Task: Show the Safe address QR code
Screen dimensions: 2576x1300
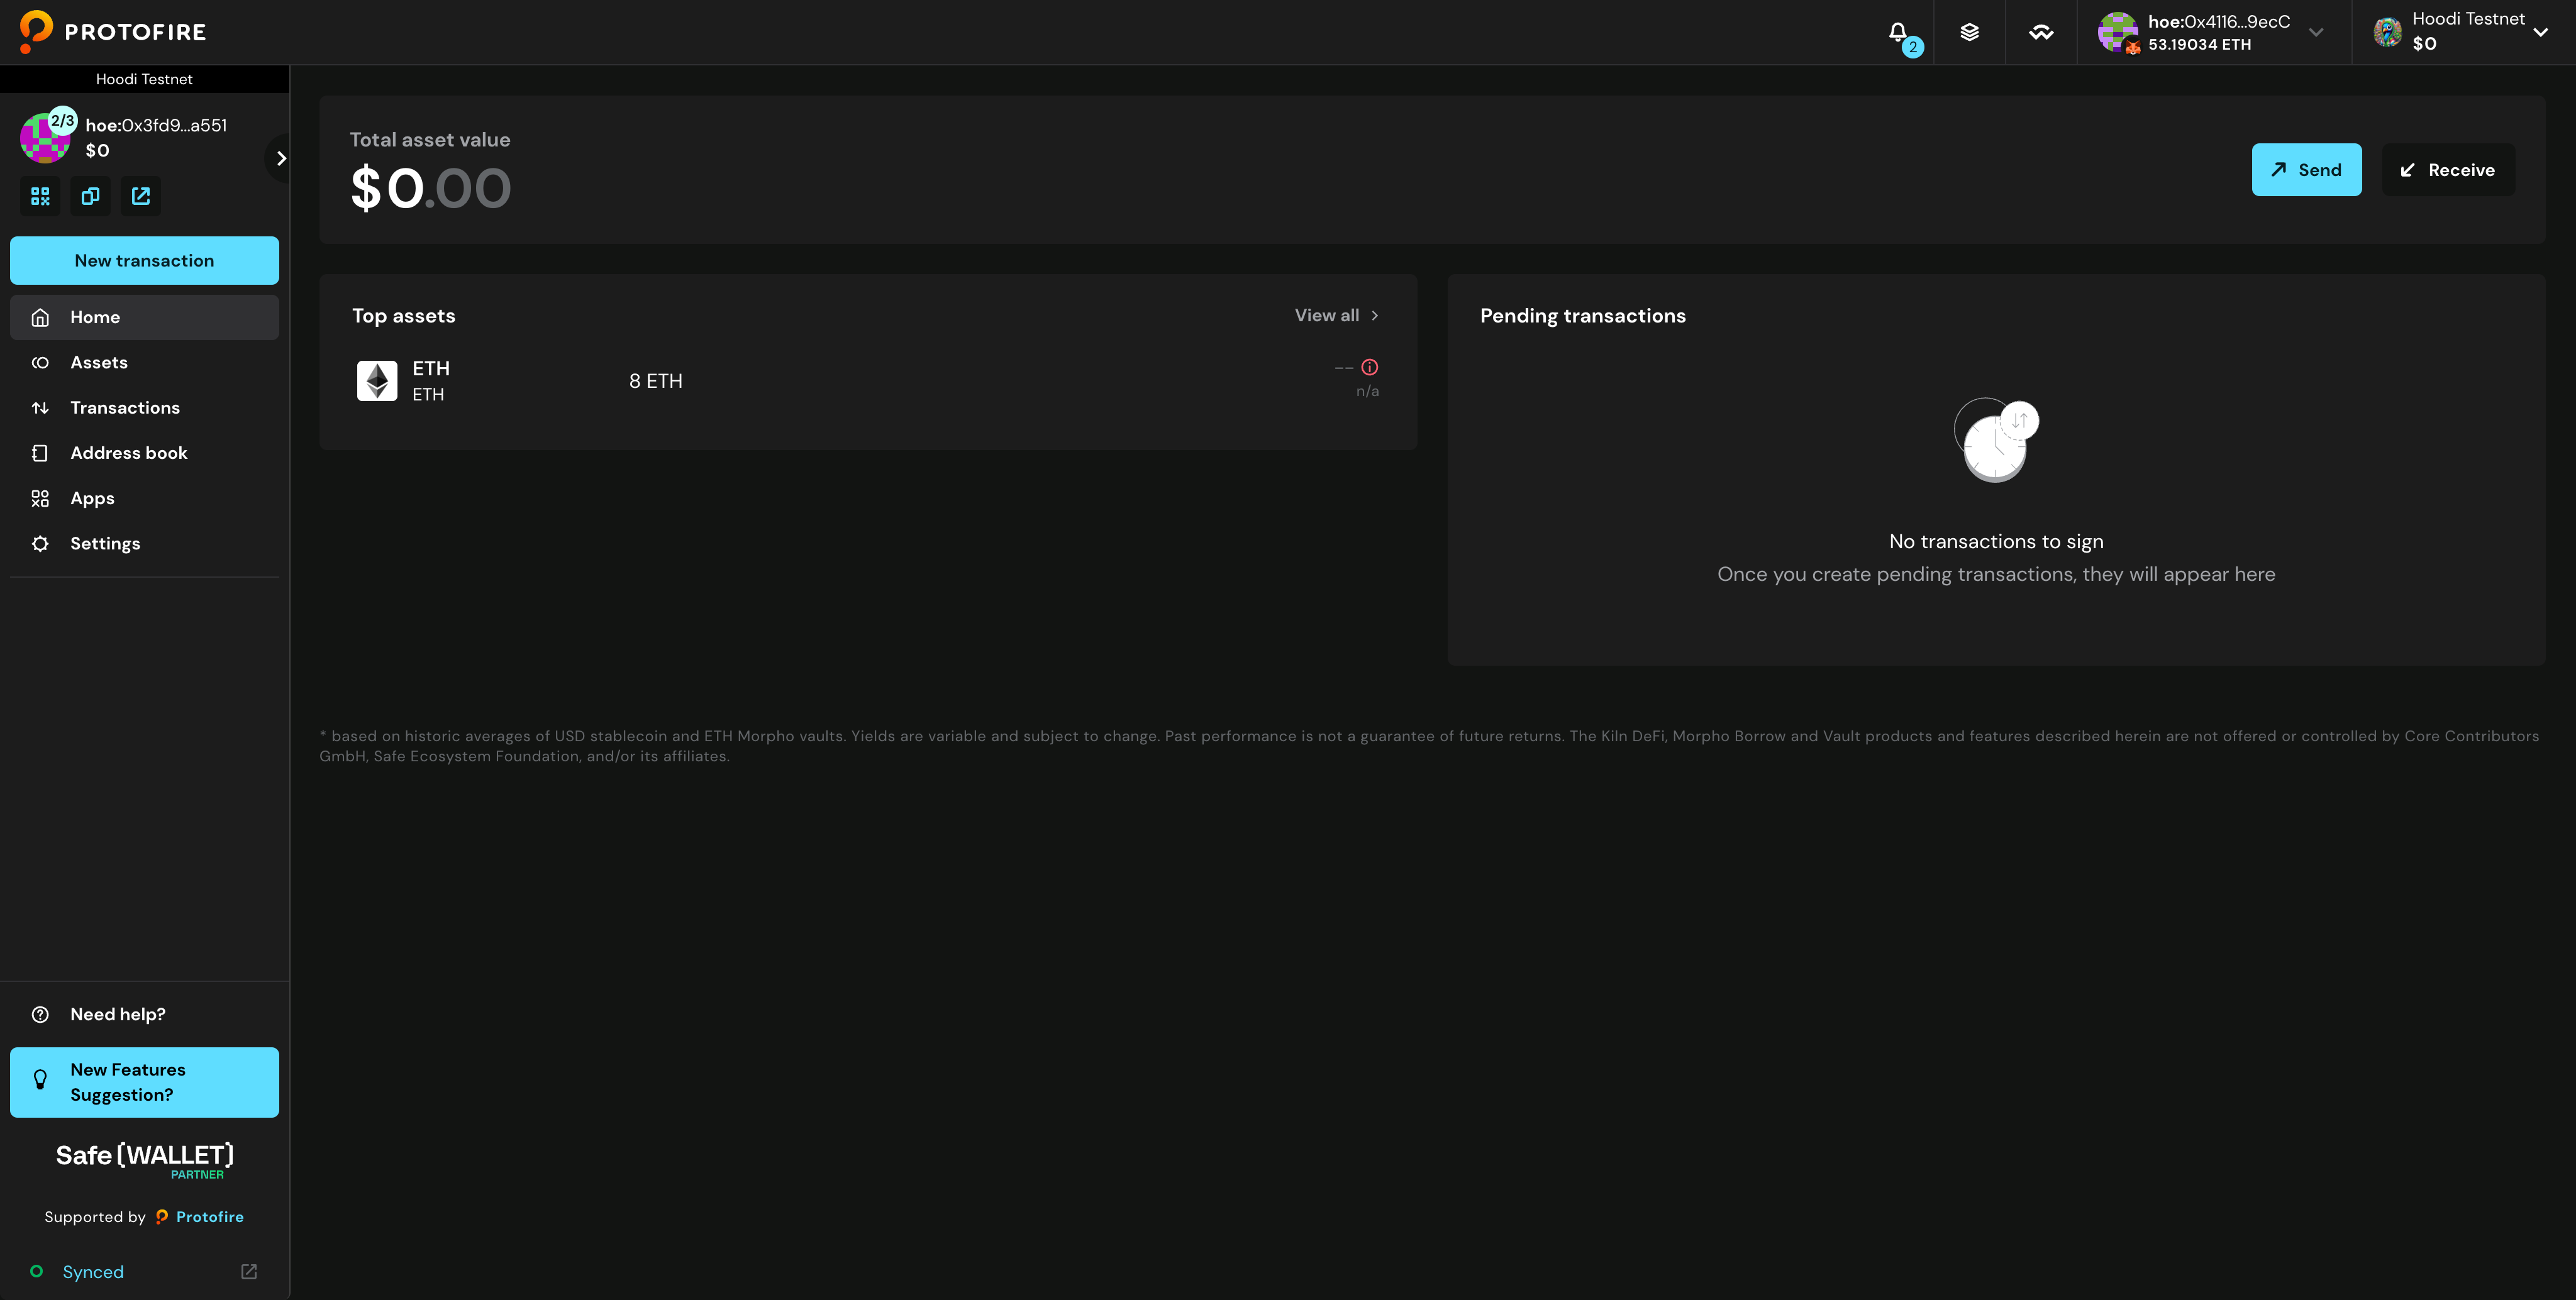Action: pyautogui.click(x=40, y=196)
